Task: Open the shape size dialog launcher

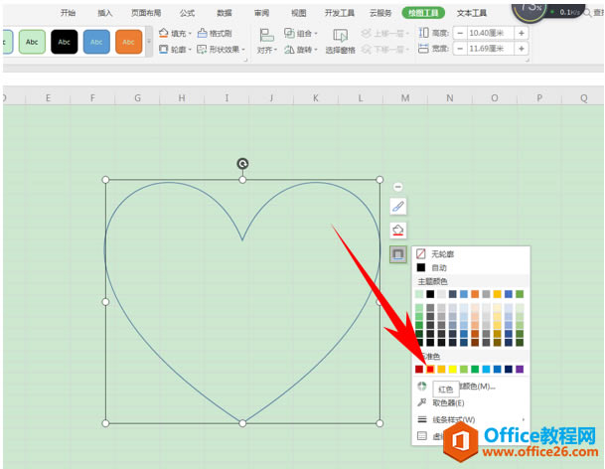Action: point(527,61)
